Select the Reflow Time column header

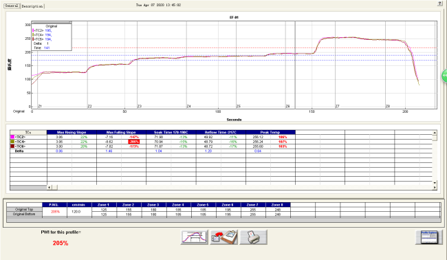click(x=221, y=132)
